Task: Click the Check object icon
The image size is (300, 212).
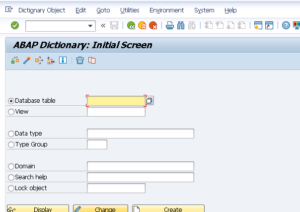Action: 15,61
